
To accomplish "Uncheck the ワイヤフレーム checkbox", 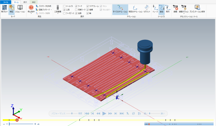I will point(88,6).
